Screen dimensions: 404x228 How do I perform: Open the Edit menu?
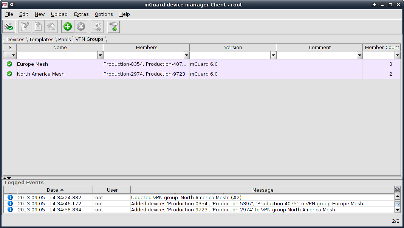24,14
